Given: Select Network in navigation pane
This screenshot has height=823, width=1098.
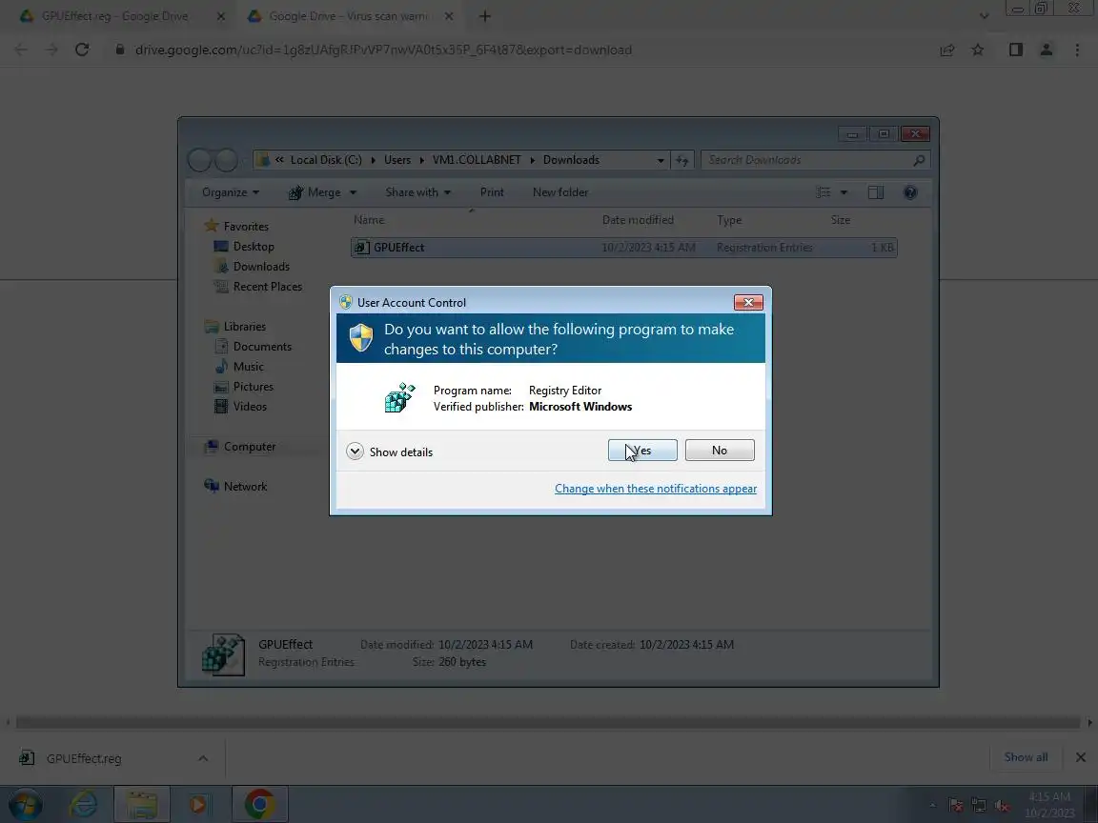Looking at the screenshot, I should 245,487.
